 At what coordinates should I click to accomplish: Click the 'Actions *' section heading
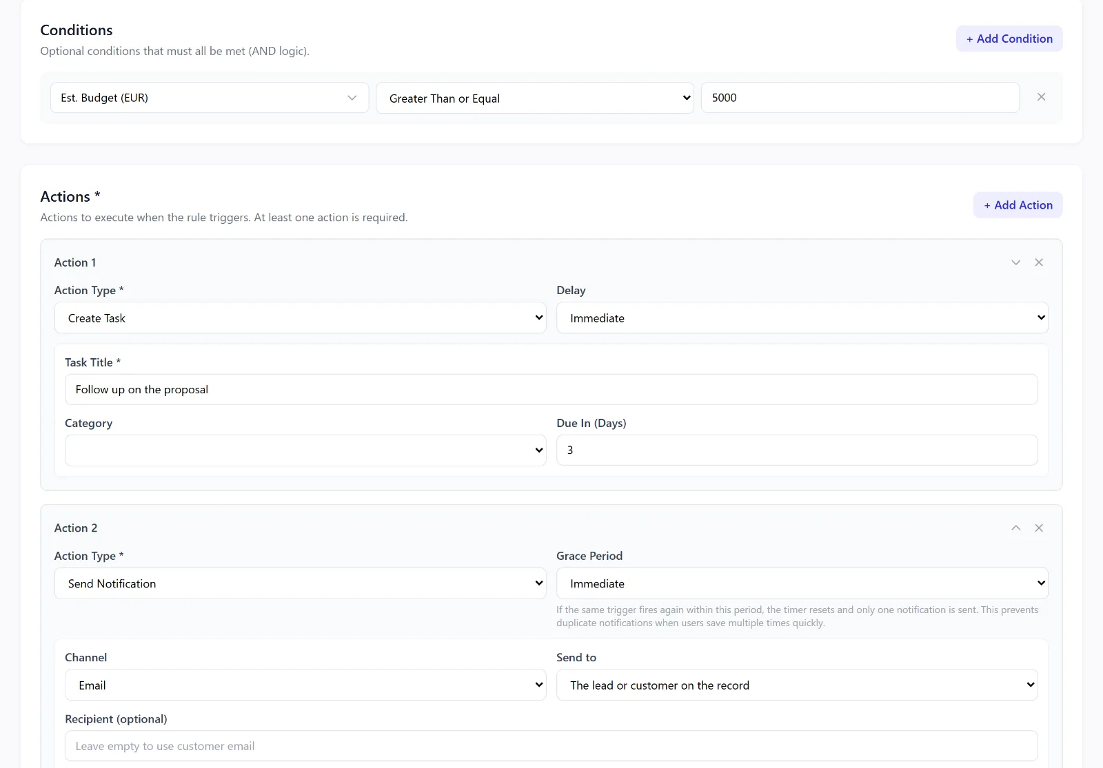[x=70, y=197]
